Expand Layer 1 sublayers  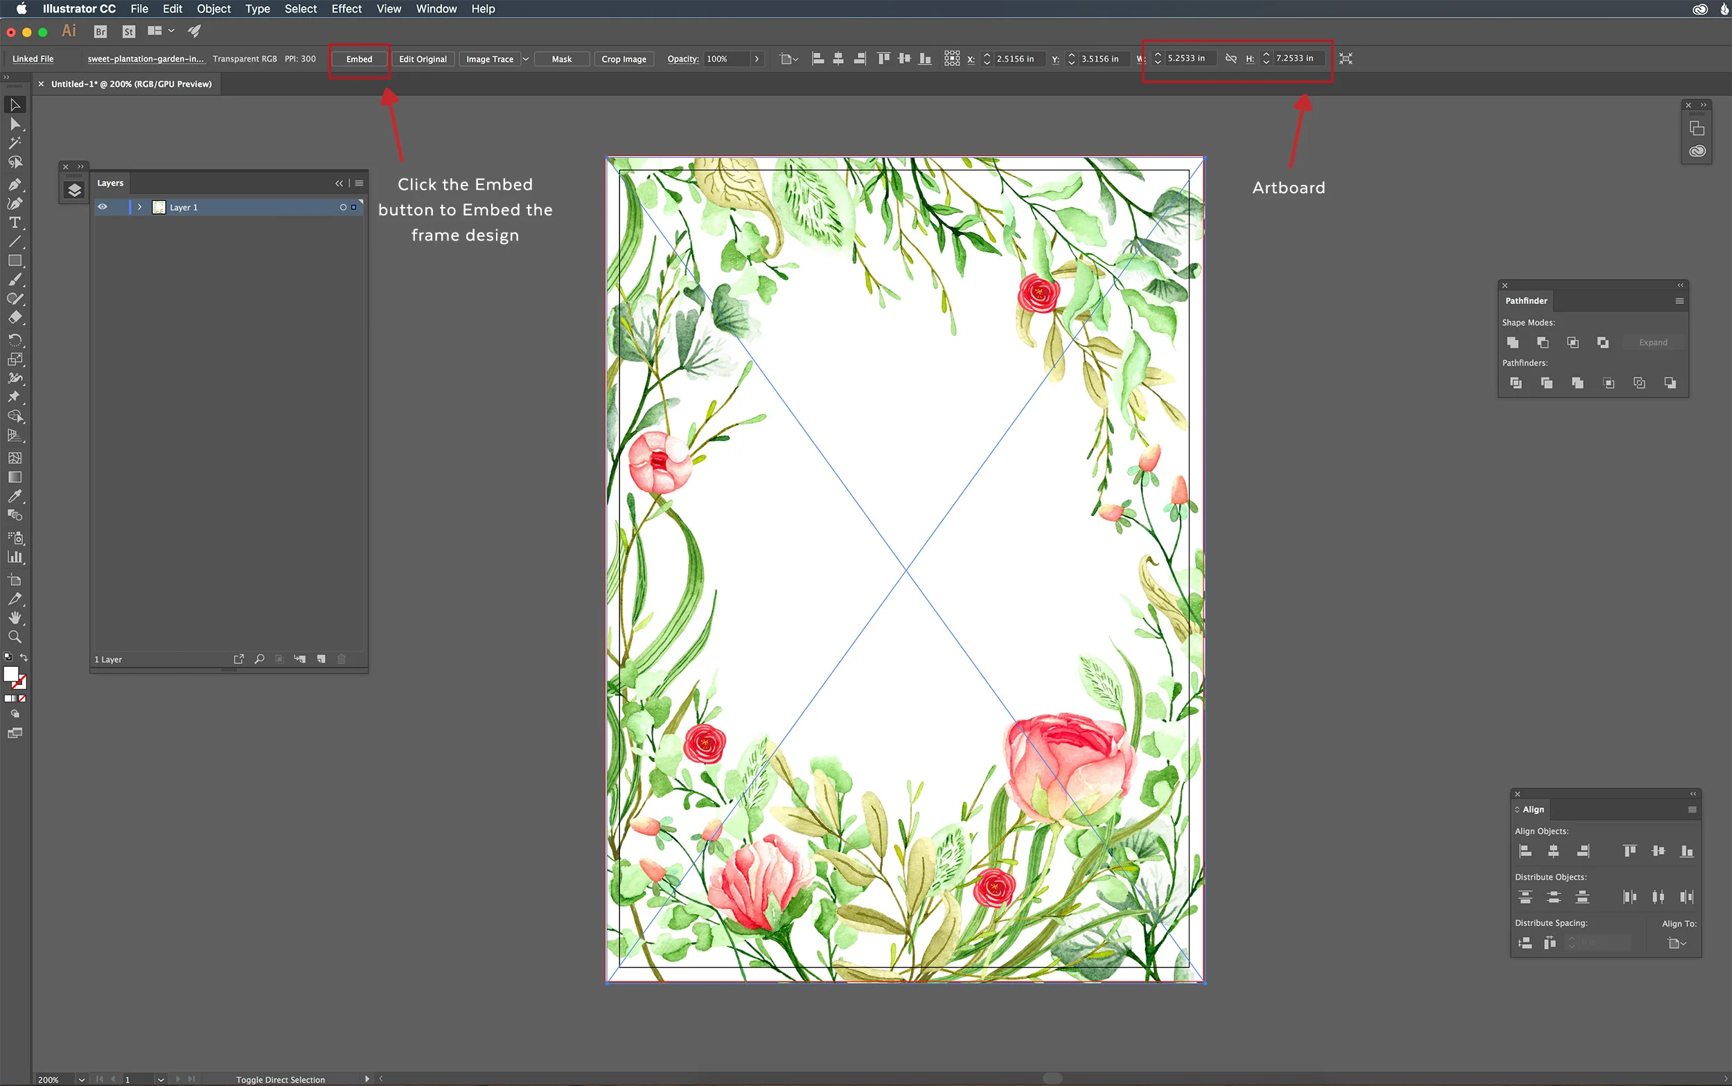click(139, 207)
